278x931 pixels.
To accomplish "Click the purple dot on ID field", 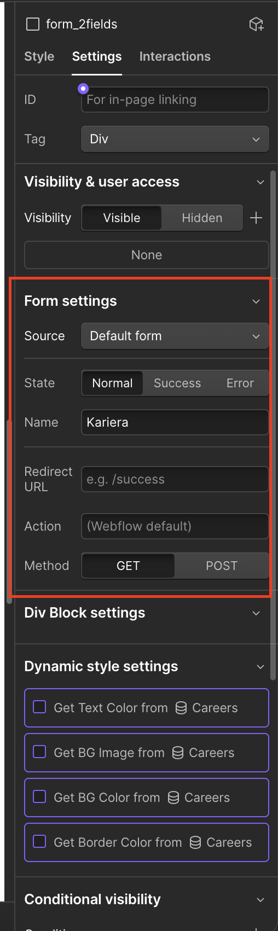I will pyautogui.click(x=83, y=88).
